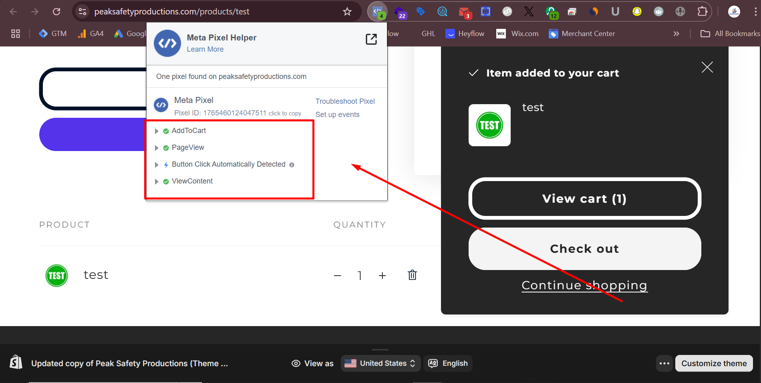Bookmark this page with star icon

pyautogui.click(x=347, y=12)
